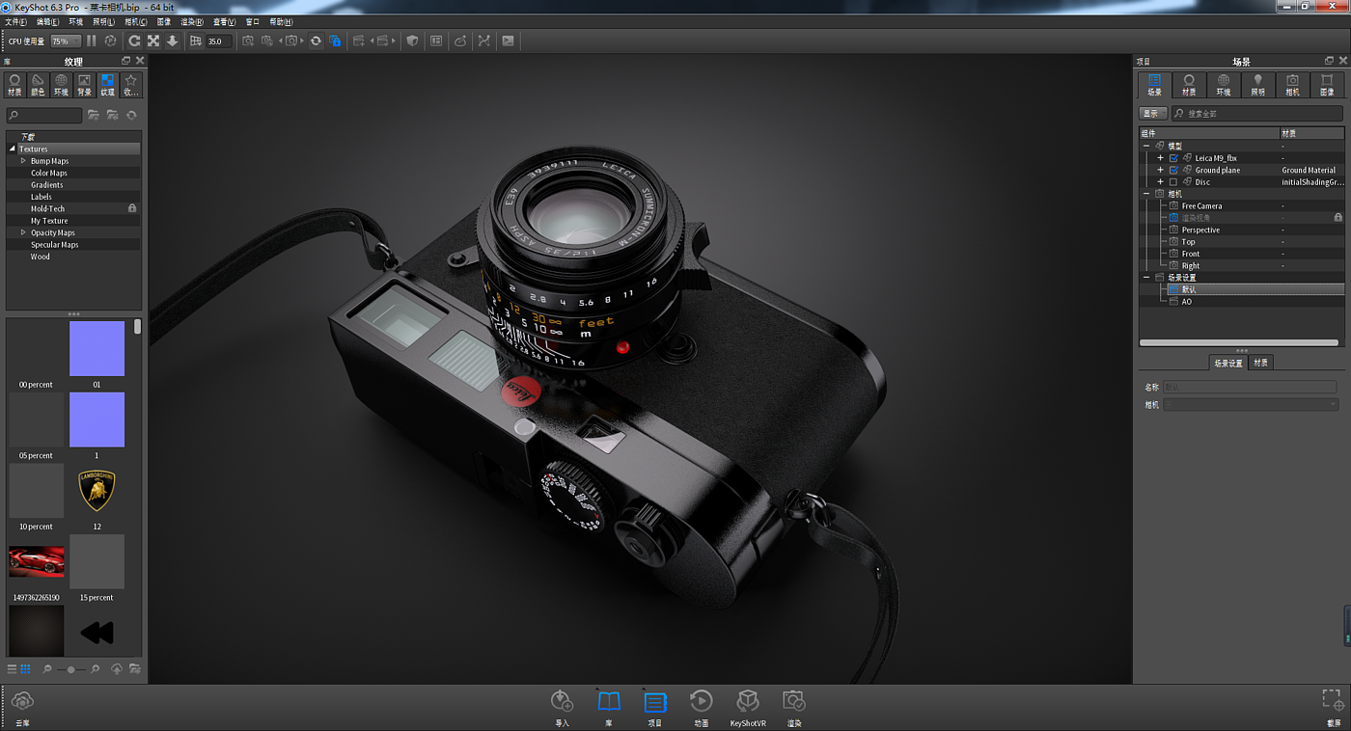Screen dimensions: 1351x731
Task: Enable the Disc model checkbox
Action: [x=1173, y=182]
